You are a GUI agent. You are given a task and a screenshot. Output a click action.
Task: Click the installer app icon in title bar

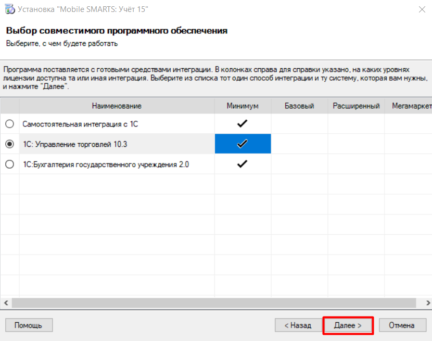pyautogui.click(x=10, y=9)
